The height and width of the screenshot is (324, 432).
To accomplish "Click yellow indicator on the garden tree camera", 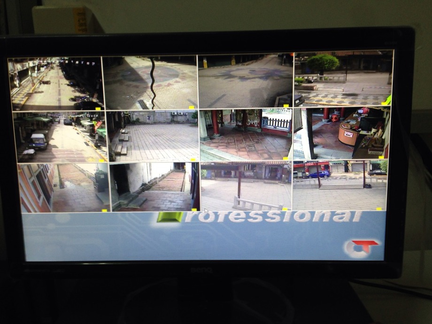I will tap(384, 103).
